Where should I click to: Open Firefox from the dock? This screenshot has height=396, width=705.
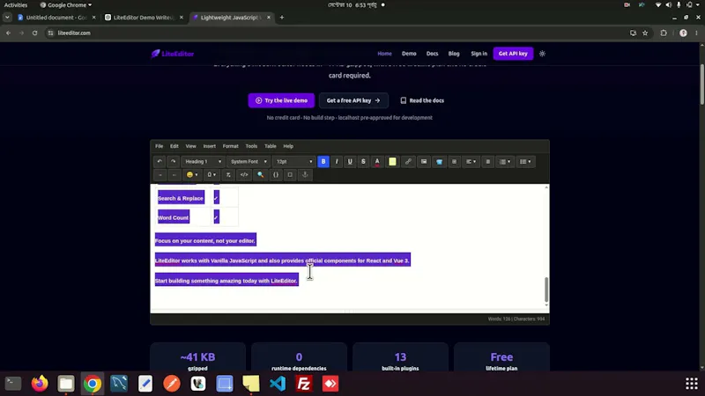pyautogui.click(x=40, y=384)
